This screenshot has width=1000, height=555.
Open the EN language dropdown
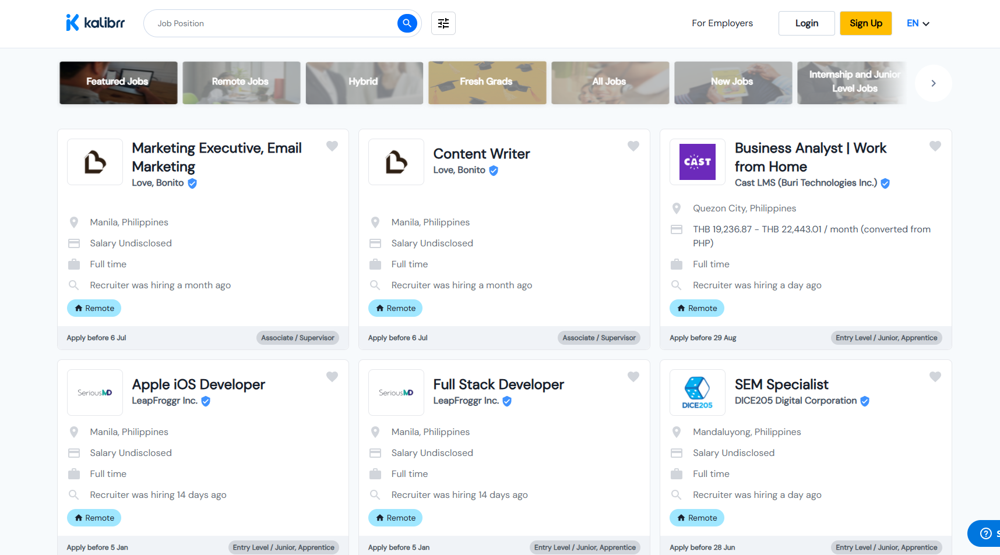pyautogui.click(x=918, y=23)
